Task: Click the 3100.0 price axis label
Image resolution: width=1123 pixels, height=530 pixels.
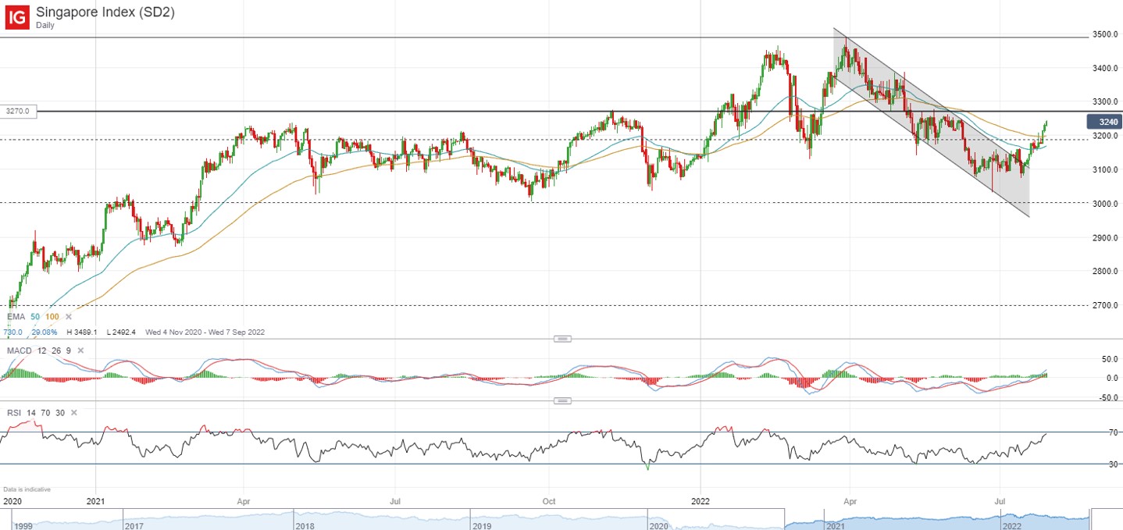Action: pos(1105,170)
